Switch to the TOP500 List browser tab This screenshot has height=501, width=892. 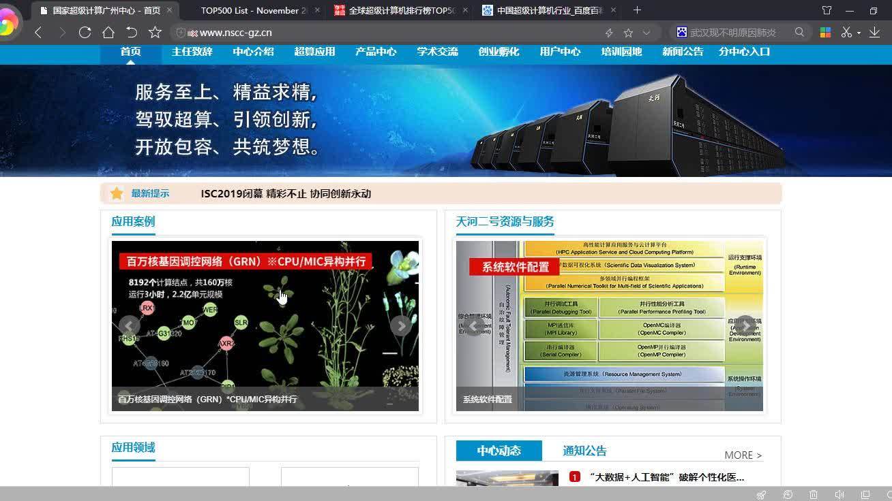point(252,10)
